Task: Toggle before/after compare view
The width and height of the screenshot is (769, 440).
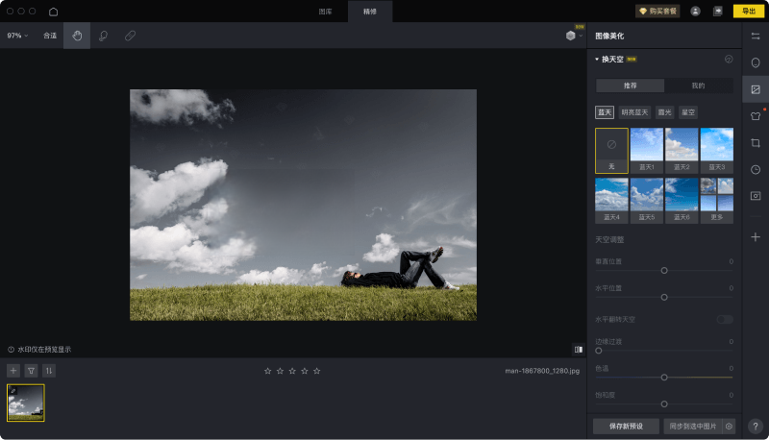Action: 578,350
